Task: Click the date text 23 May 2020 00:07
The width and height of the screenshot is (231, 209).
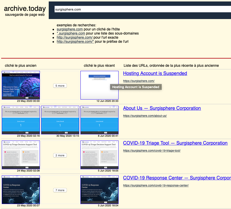Action: 28,205
